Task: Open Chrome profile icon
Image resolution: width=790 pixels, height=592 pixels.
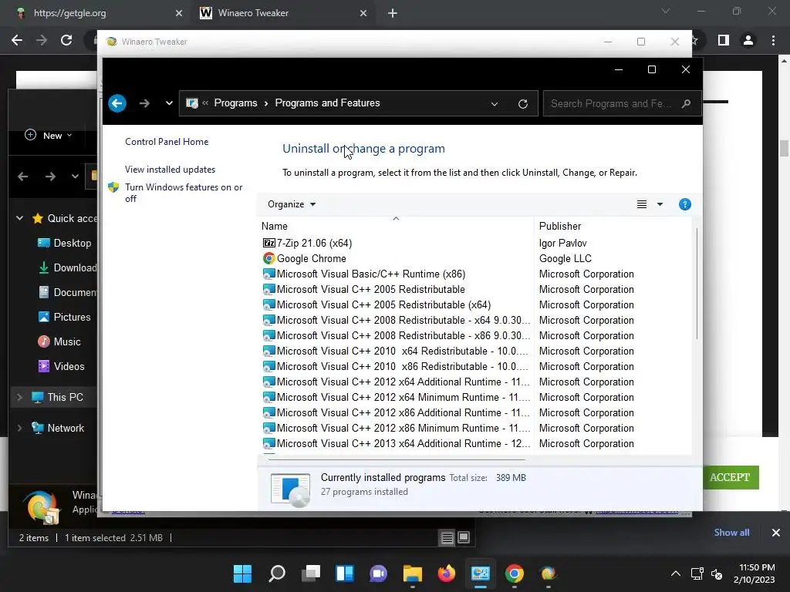Action: (x=748, y=40)
